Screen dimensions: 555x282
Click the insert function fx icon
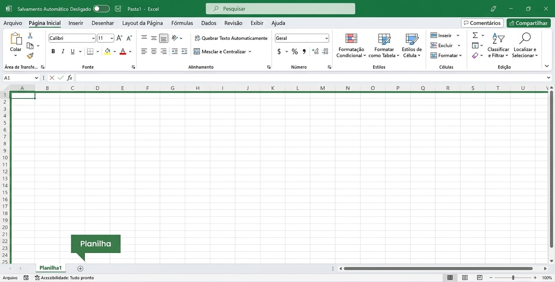tap(69, 78)
